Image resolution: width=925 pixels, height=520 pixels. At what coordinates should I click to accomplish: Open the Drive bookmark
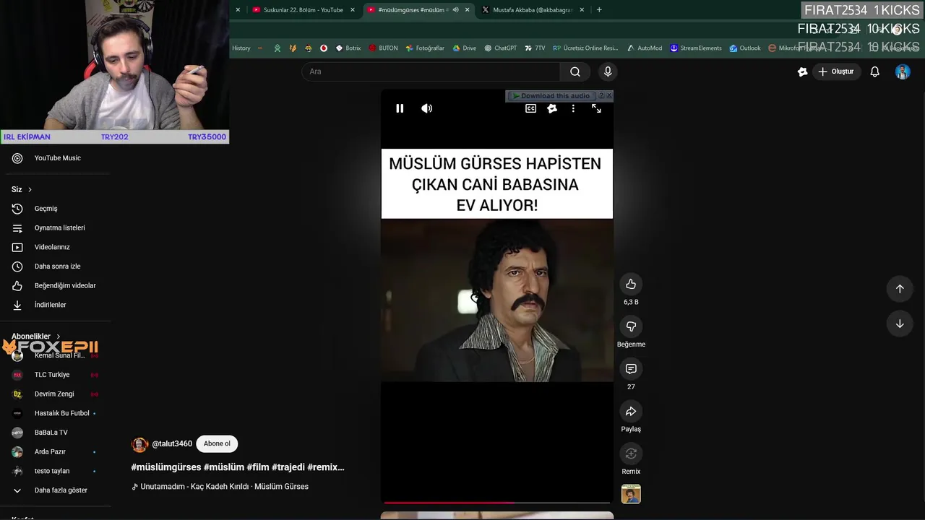tap(464, 48)
